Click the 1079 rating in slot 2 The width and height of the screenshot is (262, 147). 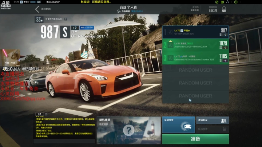pos(223,43)
